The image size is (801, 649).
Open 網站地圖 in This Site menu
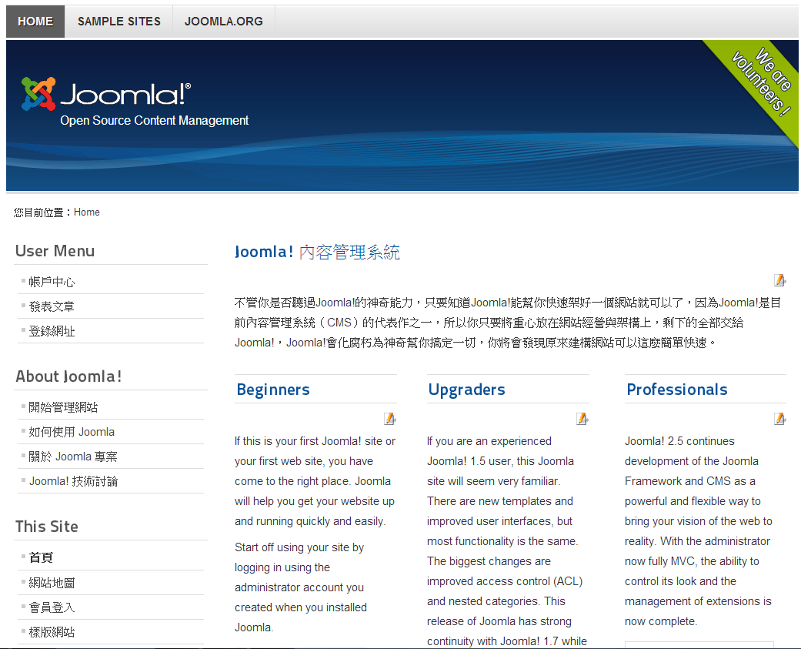pos(52,583)
